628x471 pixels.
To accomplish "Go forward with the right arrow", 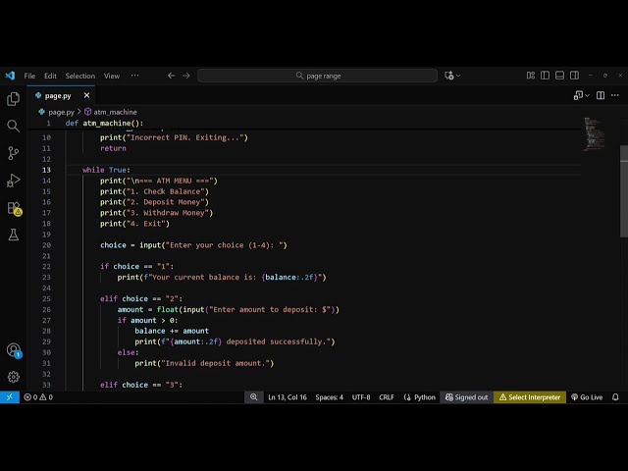I will coord(186,76).
